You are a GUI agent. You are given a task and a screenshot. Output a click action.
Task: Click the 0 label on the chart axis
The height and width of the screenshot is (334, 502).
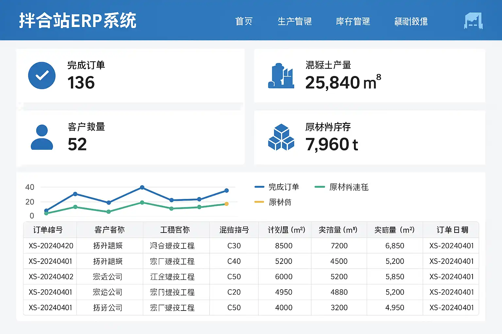[32, 216]
